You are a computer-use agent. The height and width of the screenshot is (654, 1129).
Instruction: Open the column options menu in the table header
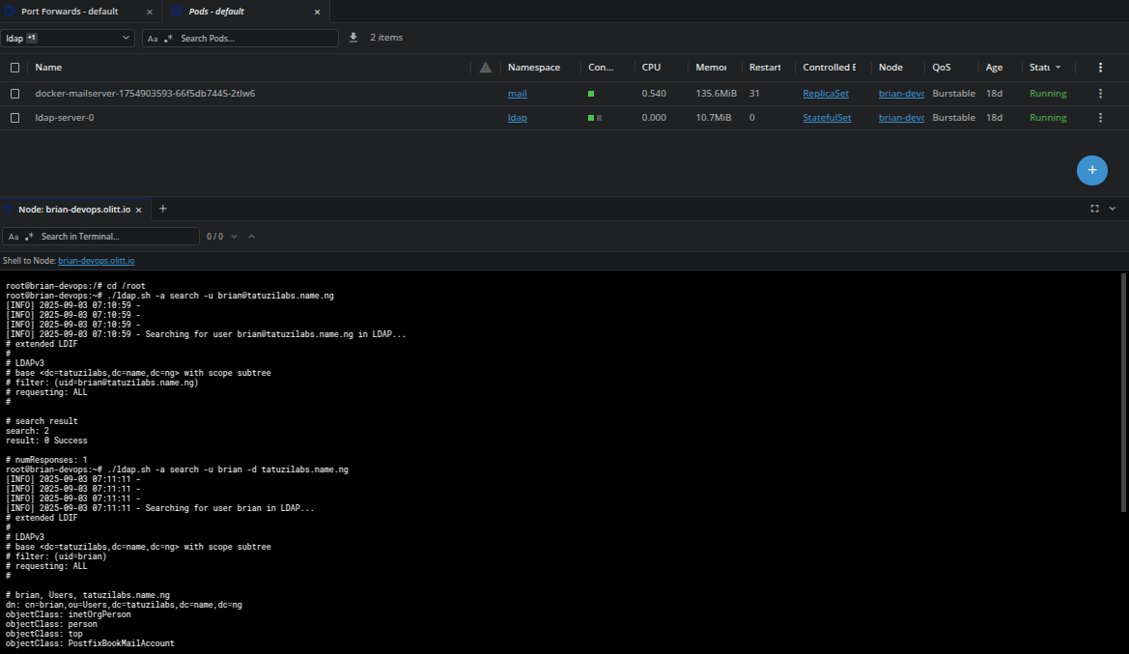(1100, 68)
